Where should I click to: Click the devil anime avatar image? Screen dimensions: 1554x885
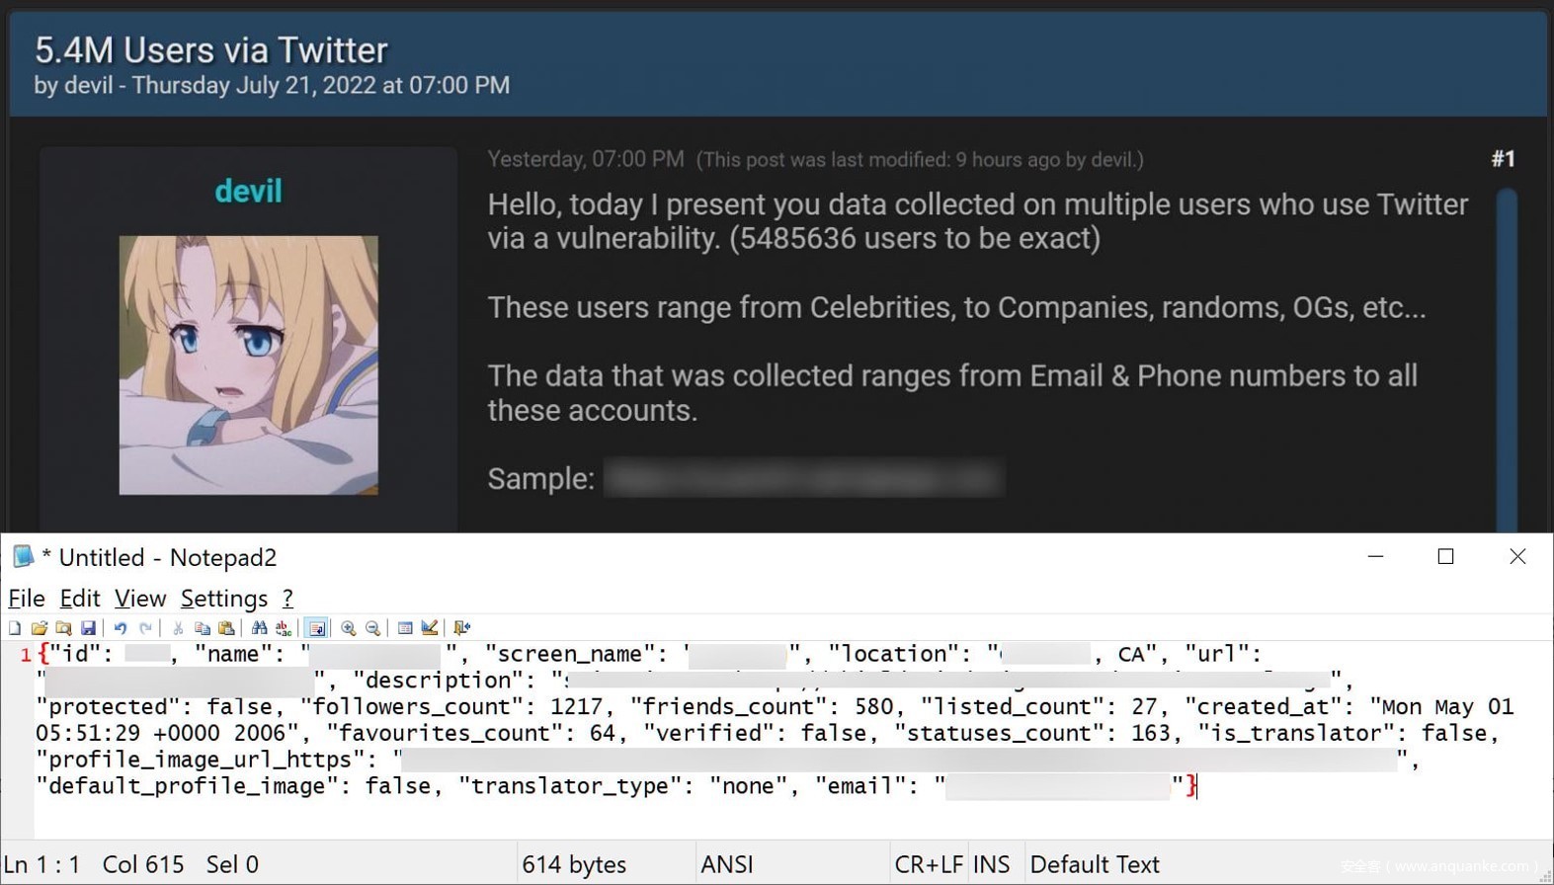(248, 364)
